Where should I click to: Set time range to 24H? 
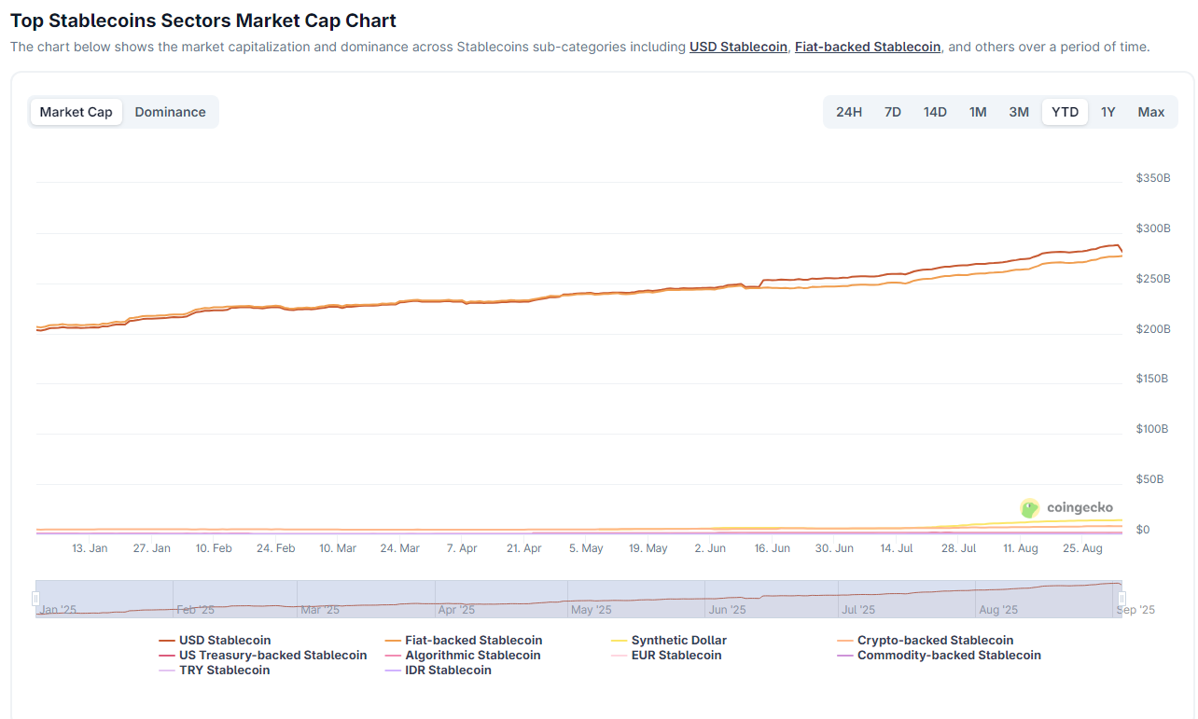pos(848,112)
